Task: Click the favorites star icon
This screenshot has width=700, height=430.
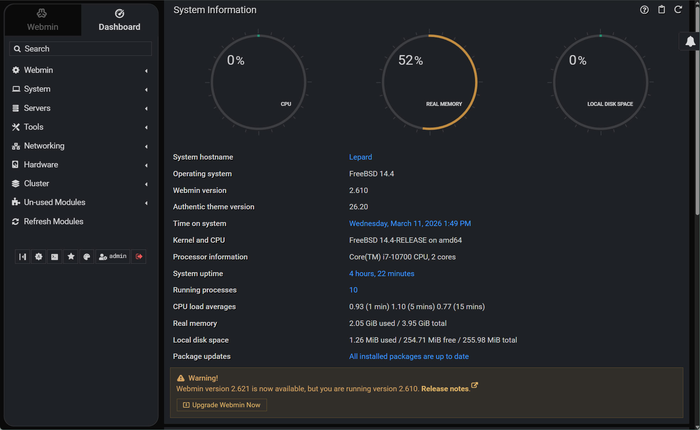Action: tap(71, 257)
